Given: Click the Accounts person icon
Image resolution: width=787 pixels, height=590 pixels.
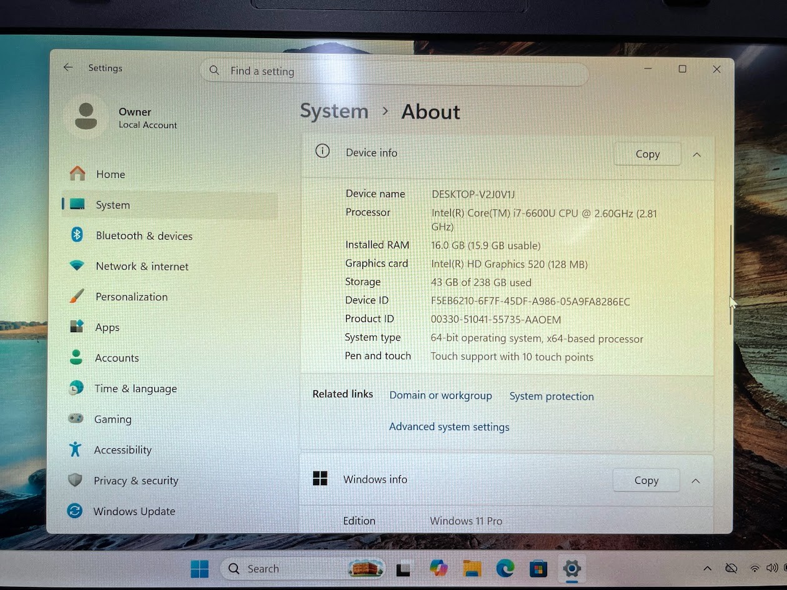Looking at the screenshot, I should pos(76,357).
